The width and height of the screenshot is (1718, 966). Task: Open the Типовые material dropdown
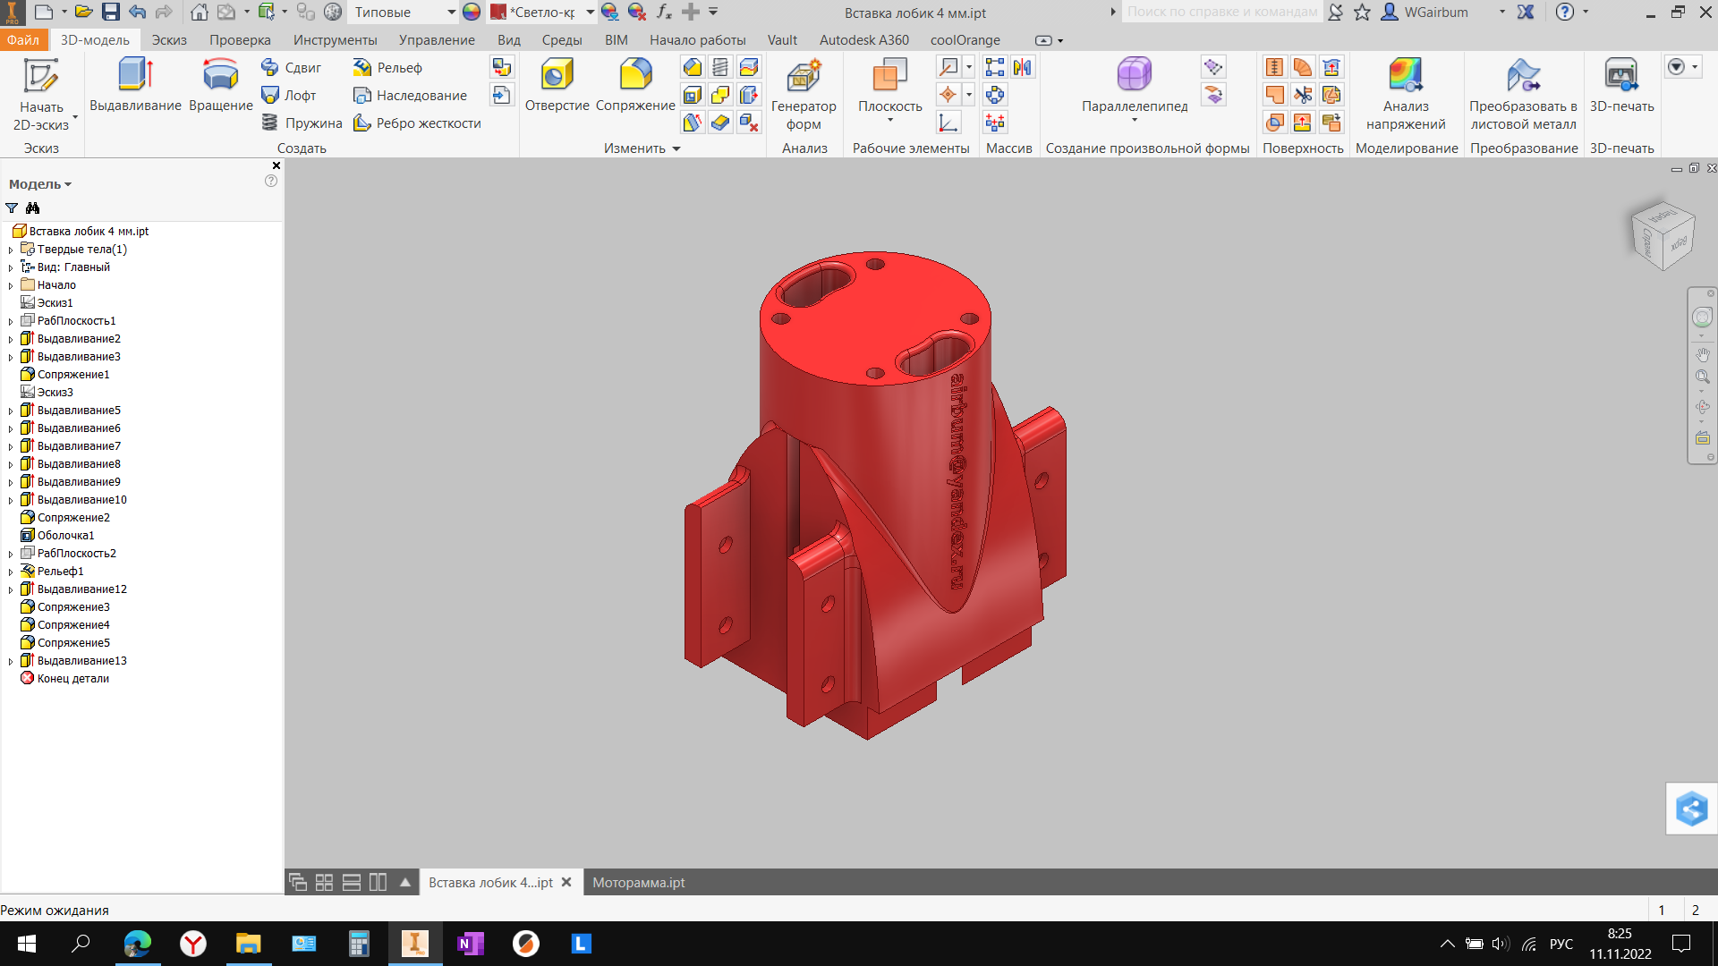tap(451, 13)
